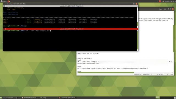
Task: Open the pane menu icon on upper terminal title bar
Action: 4,6
